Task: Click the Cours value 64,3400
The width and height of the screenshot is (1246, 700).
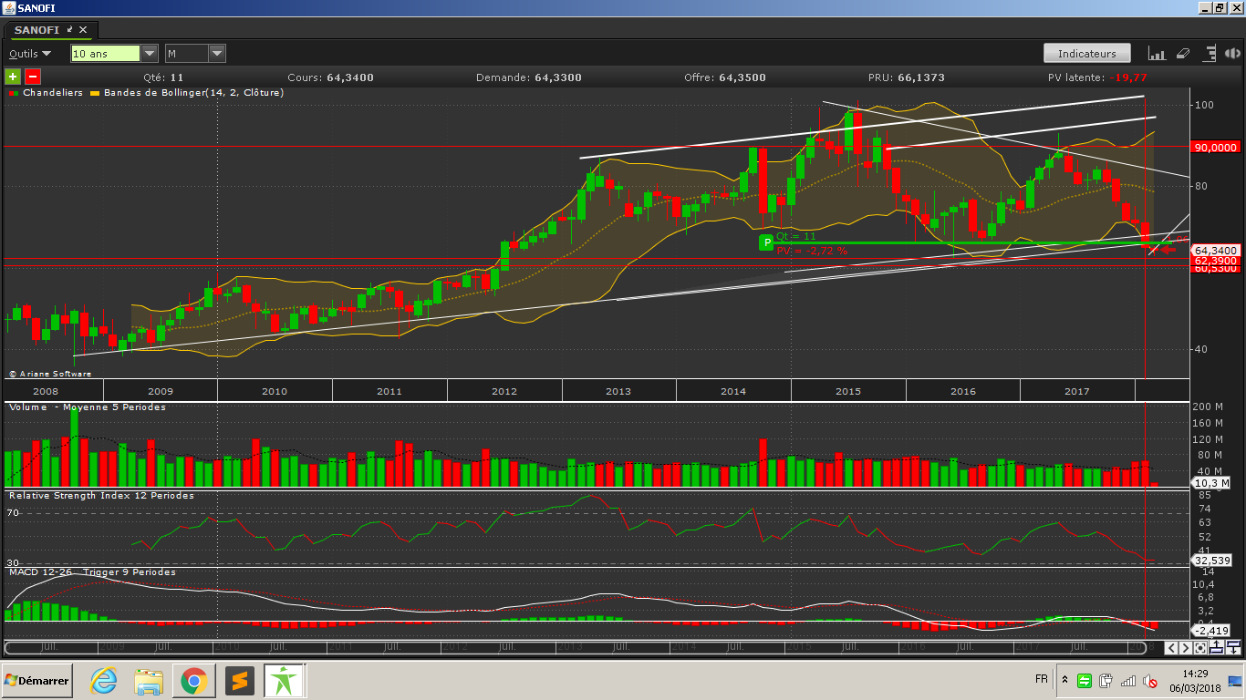Action: pos(350,77)
